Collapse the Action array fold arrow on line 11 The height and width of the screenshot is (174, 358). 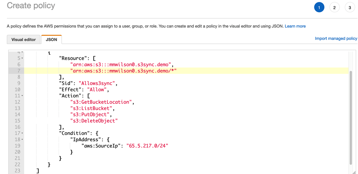pos(22,96)
